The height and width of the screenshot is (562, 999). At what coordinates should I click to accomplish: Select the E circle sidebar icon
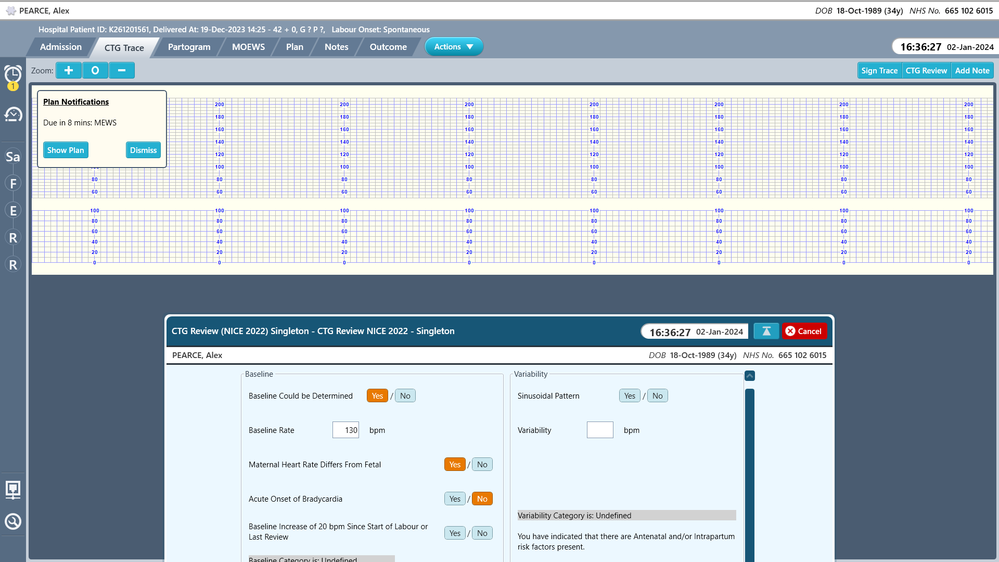pyautogui.click(x=13, y=211)
